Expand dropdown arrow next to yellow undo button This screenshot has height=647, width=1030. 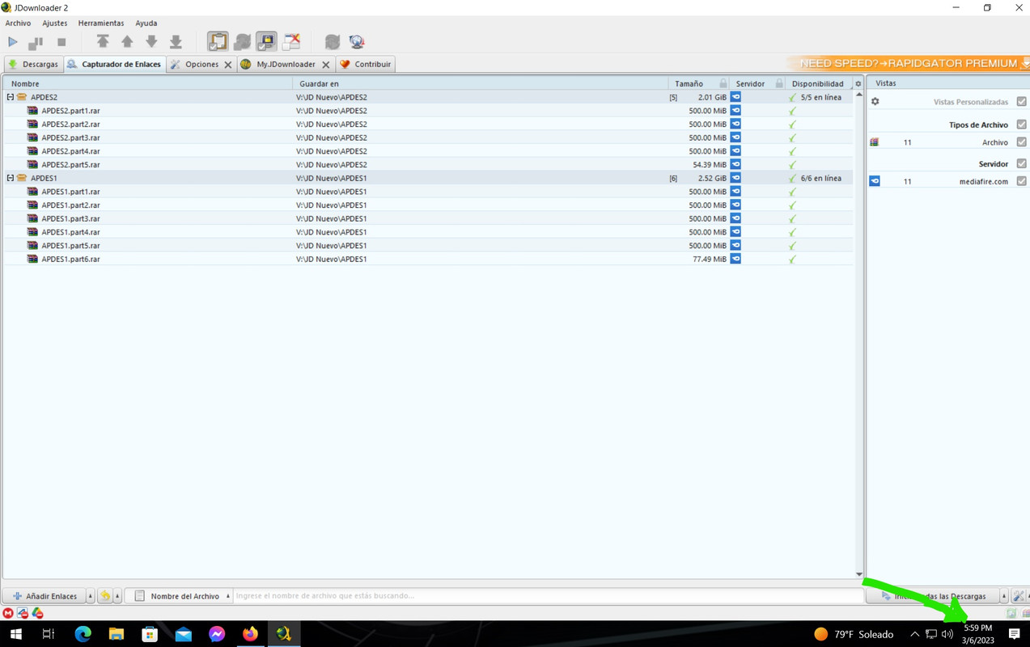point(117,596)
